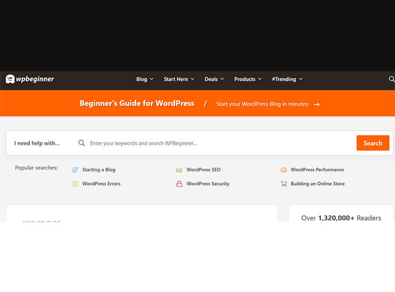Follow Start your WordPress Blog in minutes link
The height and width of the screenshot is (292, 395).
coord(262,104)
